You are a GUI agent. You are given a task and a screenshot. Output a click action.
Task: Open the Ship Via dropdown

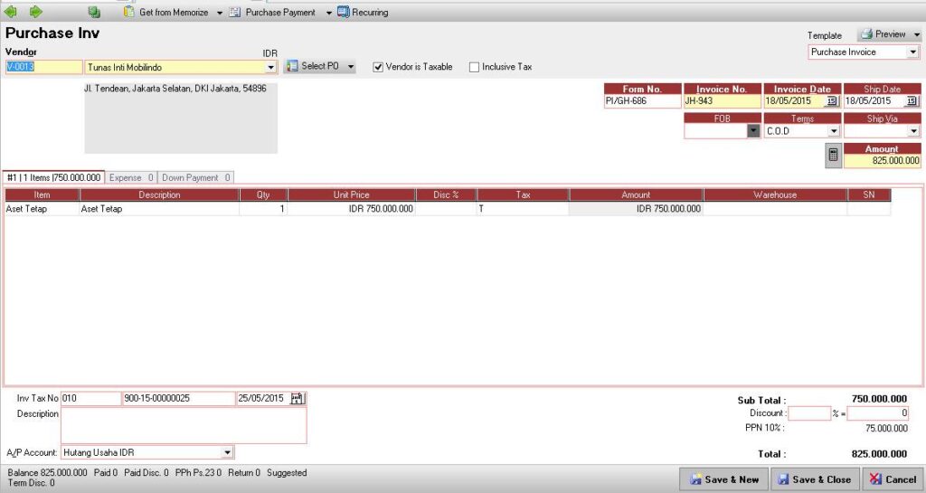pyautogui.click(x=912, y=131)
